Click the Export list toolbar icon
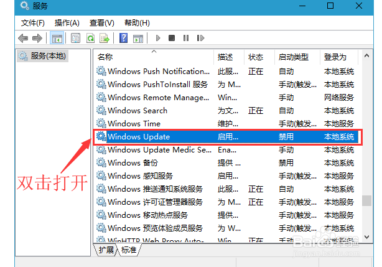This screenshot has height=267, width=382. point(105,38)
